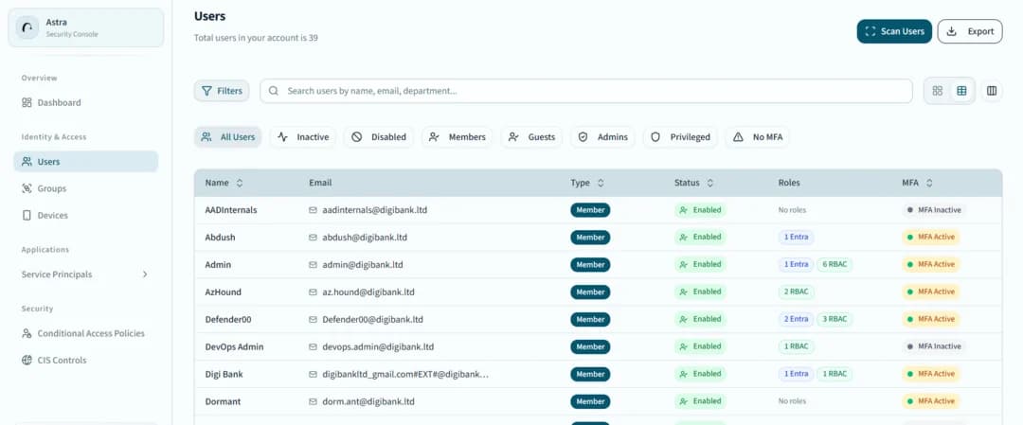Open CIS Controls in the sidebar
This screenshot has height=425, width=1023.
point(54,360)
